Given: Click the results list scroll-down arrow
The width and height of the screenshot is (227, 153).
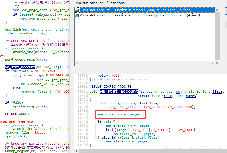Looking at the screenshot, I should tap(217, 63).
